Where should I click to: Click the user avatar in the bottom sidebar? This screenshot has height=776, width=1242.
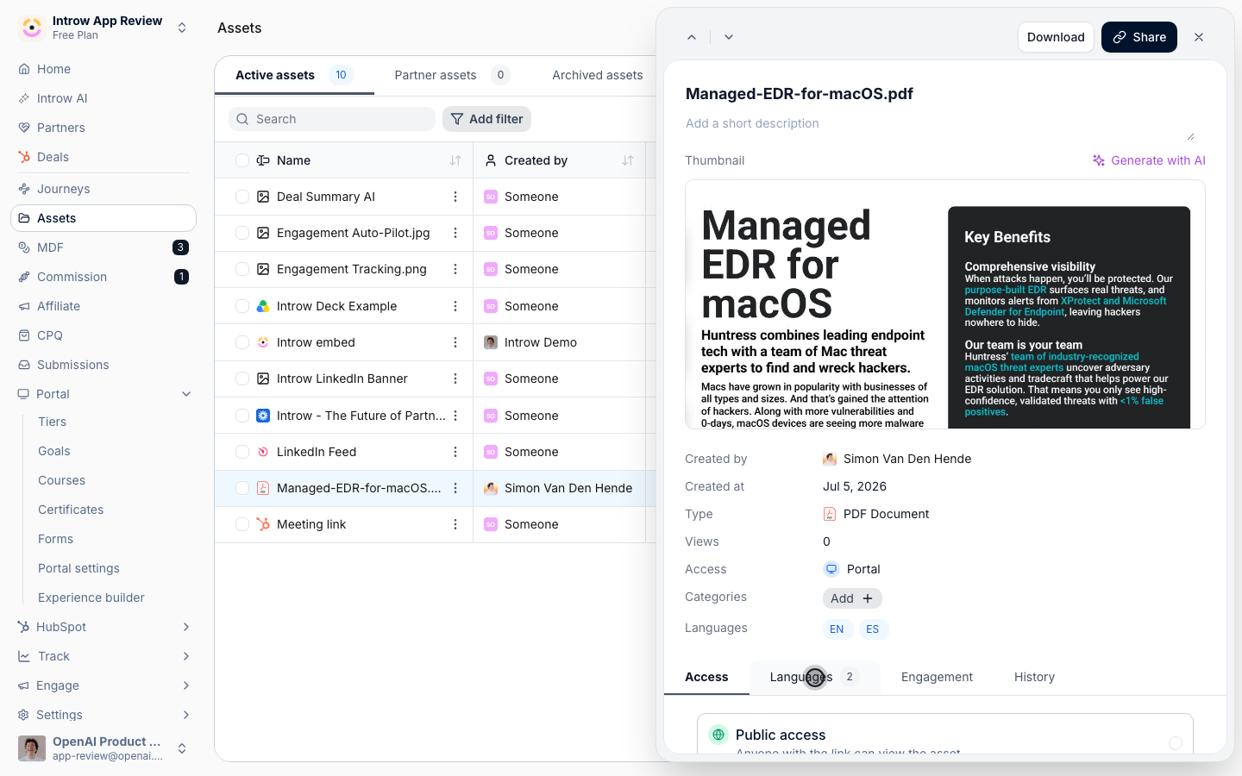[x=32, y=748]
